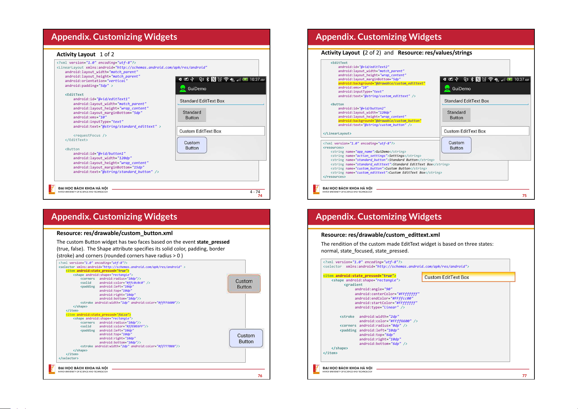Click the university logo on slide 77 footer
Screen dimensions: 578x409
coord(316,369)
